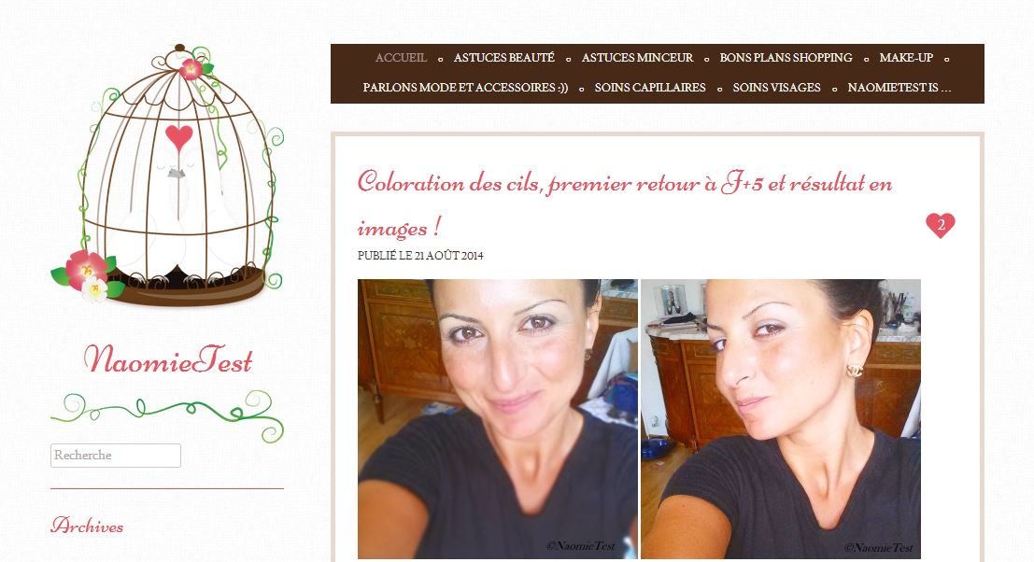Image resolution: width=1034 pixels, height=562 pixels.
Task: Click the Archives sidebar heading
Action: click(x=87, y=526)
